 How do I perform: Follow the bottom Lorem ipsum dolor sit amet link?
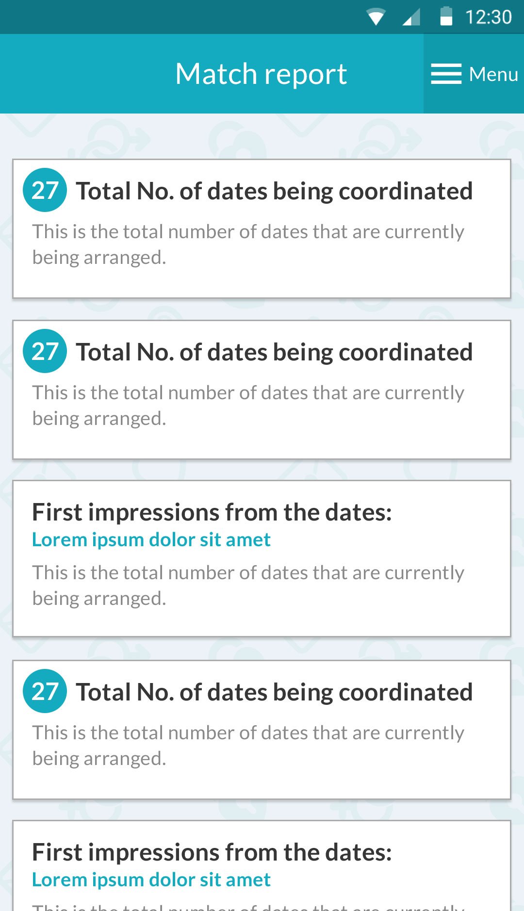click(151, 879)
